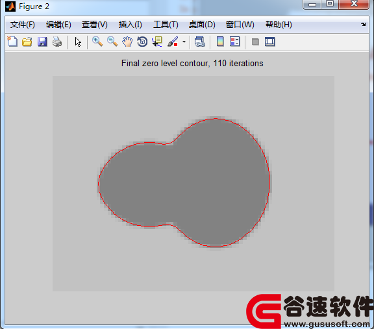Open the 窗口(W) menu
Viewport: 374px width, 329px height.
240,24
